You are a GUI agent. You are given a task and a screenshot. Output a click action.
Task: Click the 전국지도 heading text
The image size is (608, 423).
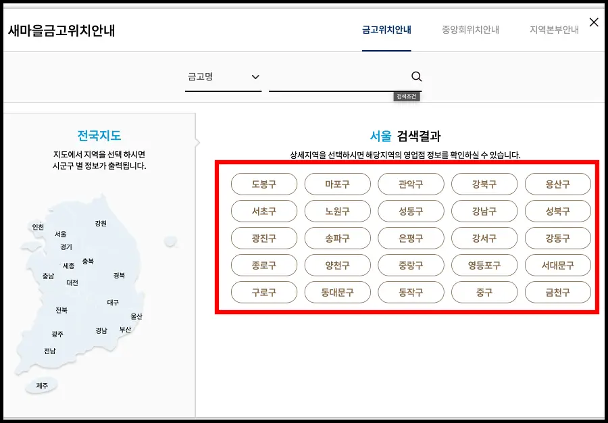[x=99, y=136]
